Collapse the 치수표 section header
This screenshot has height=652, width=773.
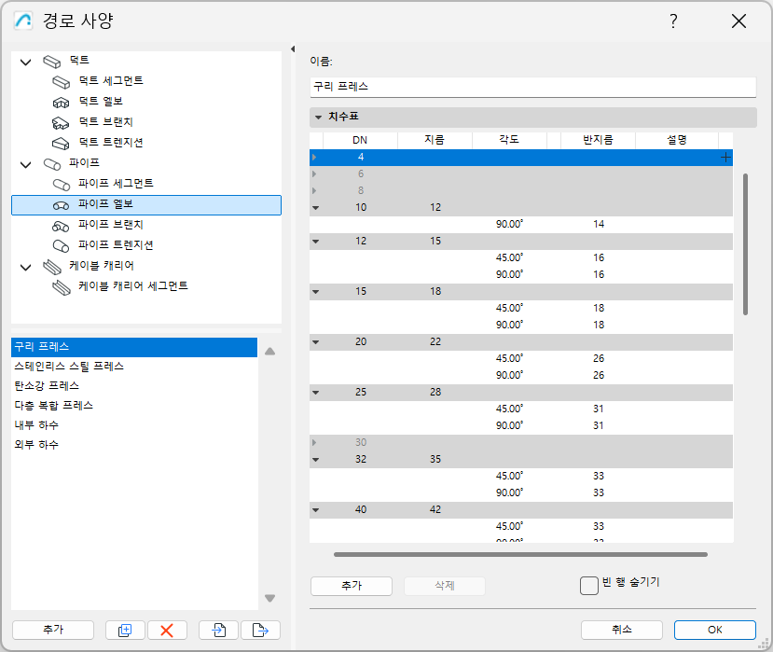pos(318,118)
